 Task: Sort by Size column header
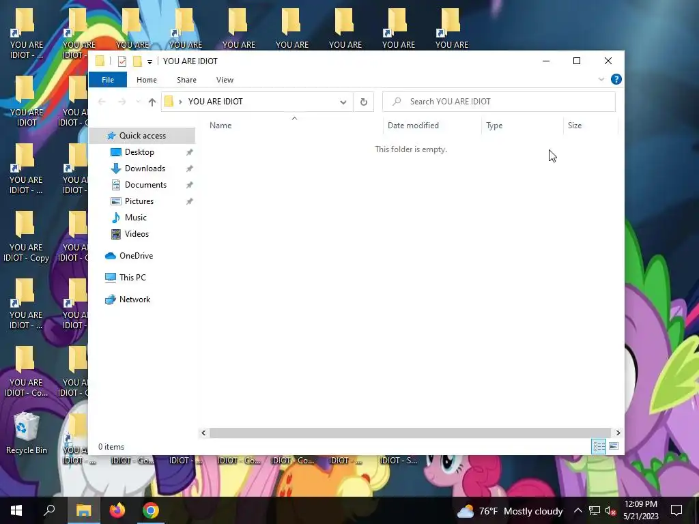(x=575, y=126)
